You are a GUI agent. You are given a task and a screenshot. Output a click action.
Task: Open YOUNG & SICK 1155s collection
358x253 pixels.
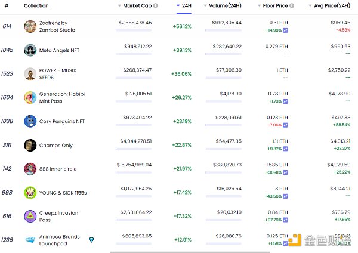click(62, 193)
